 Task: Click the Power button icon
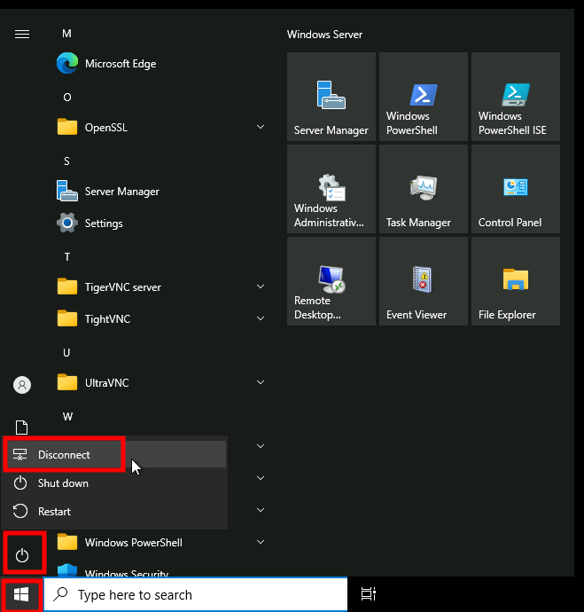(x=23, y=556)
